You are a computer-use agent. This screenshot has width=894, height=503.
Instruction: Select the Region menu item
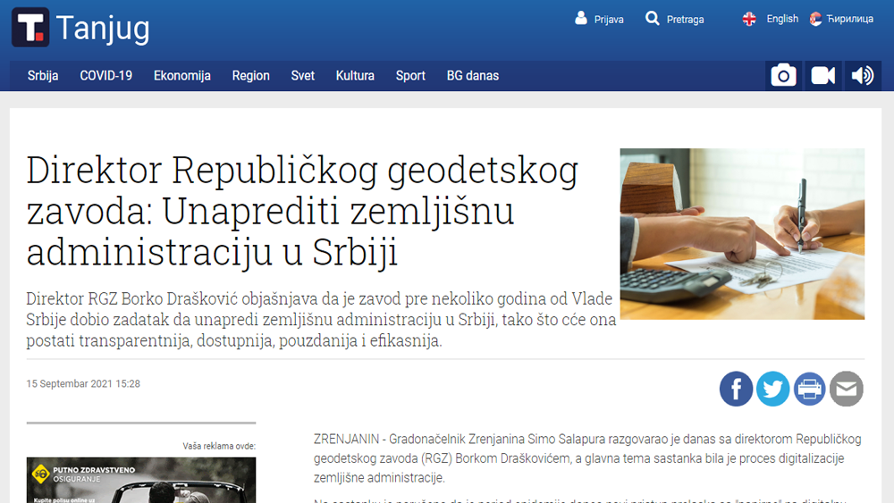(251, 76)
